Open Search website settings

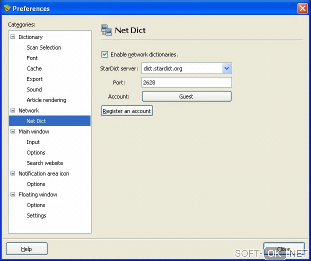[45, 163]
